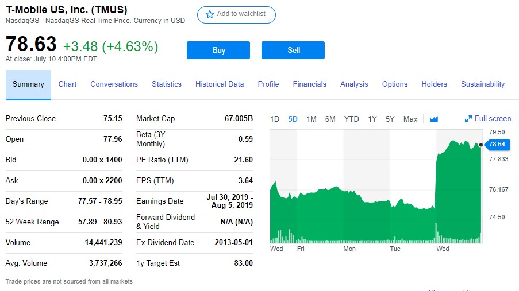
Task: Click the Avg. Volume value 3,737,266
Action: (x=106, y=263)
